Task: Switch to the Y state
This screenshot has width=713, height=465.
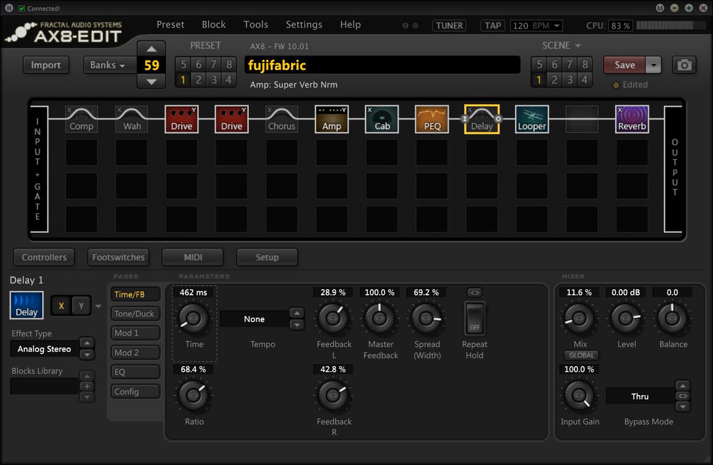Action: [81, 306]
